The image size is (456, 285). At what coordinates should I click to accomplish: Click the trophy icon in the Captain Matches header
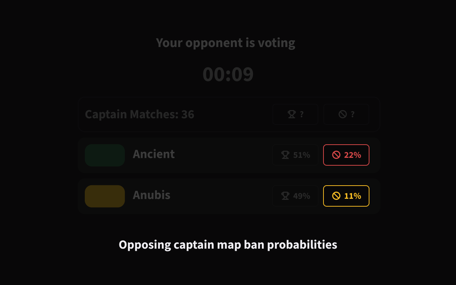(292, 114)
